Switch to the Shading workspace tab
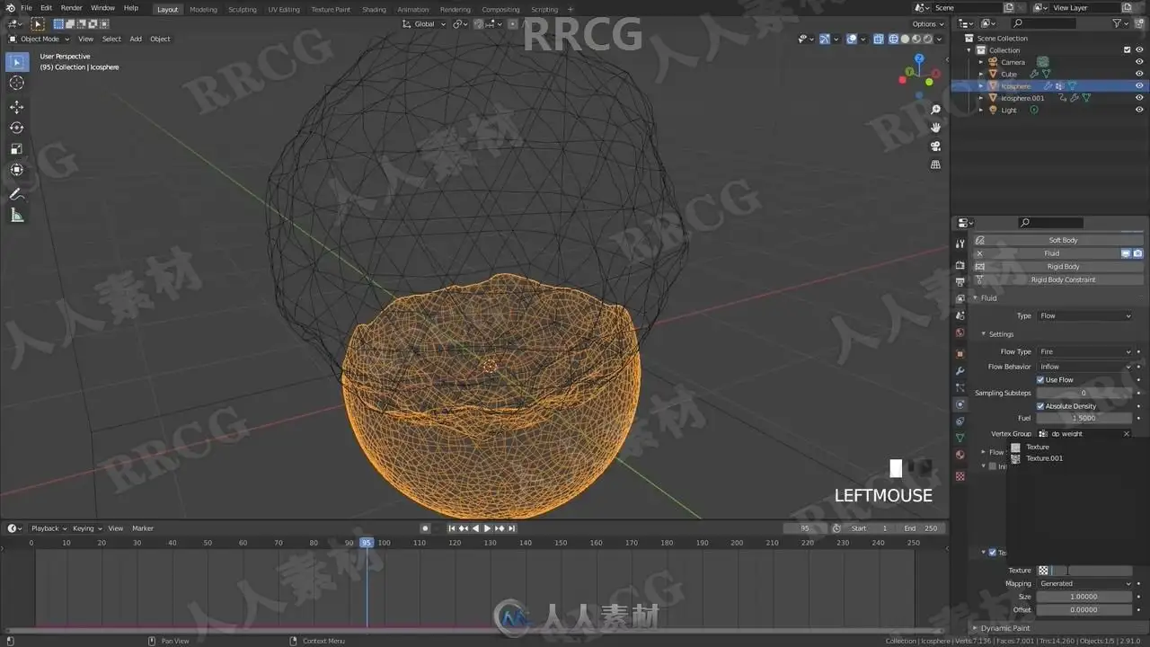Image resolution: width=1150 pixels, height=647 pixels. (374, 9)
